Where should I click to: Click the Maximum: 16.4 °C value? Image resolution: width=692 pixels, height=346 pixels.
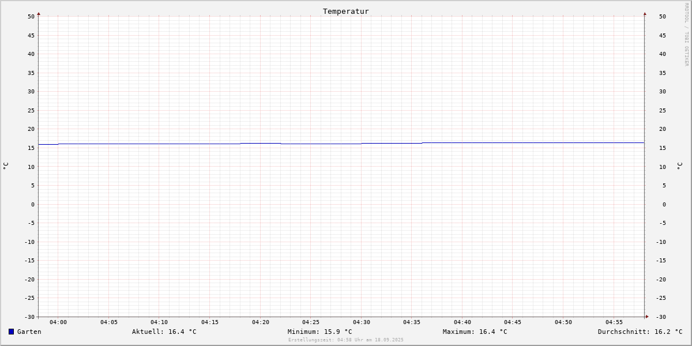point(475,332)
